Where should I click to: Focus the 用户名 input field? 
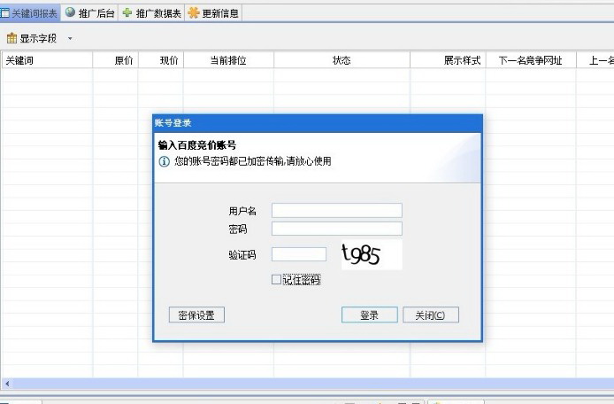tap(337, 211)
